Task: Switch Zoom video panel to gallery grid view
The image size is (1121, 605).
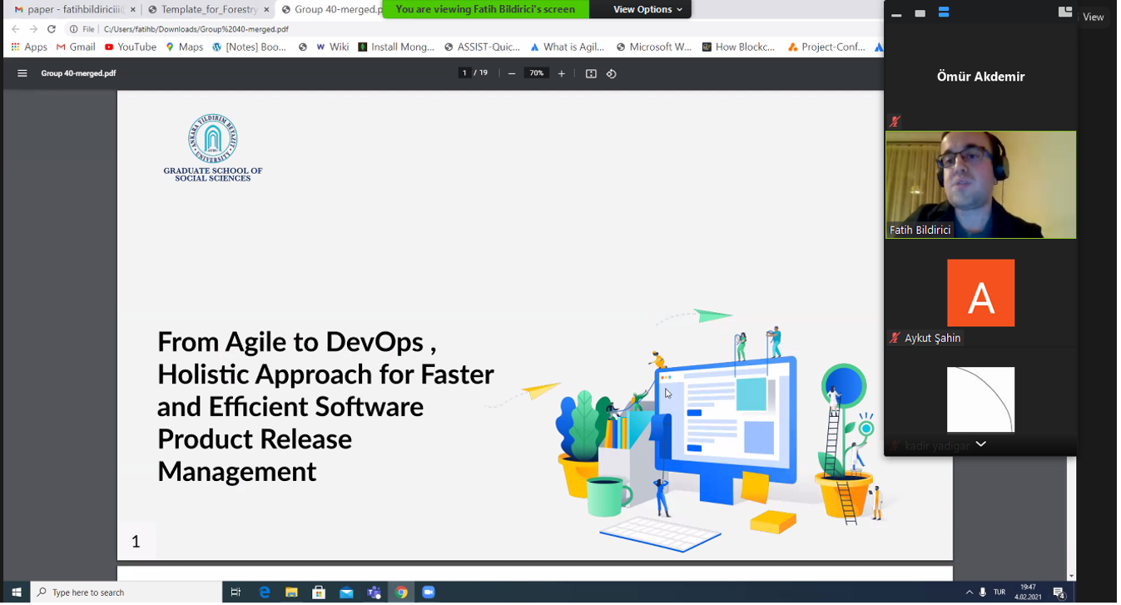Action: (1064, 12)
